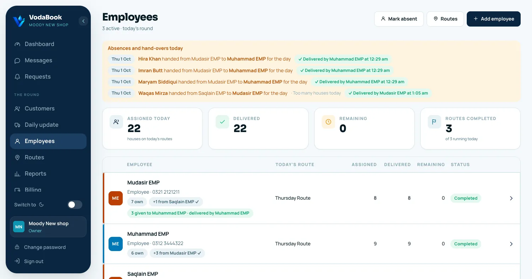The height and width of the screenshot is (279, 532).
Task: Click the Add employee button
Action: (x=494, y=19)
